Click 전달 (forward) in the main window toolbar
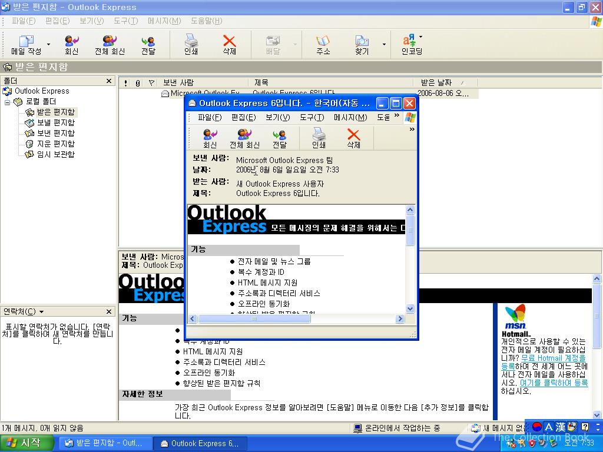 [148, 45]
